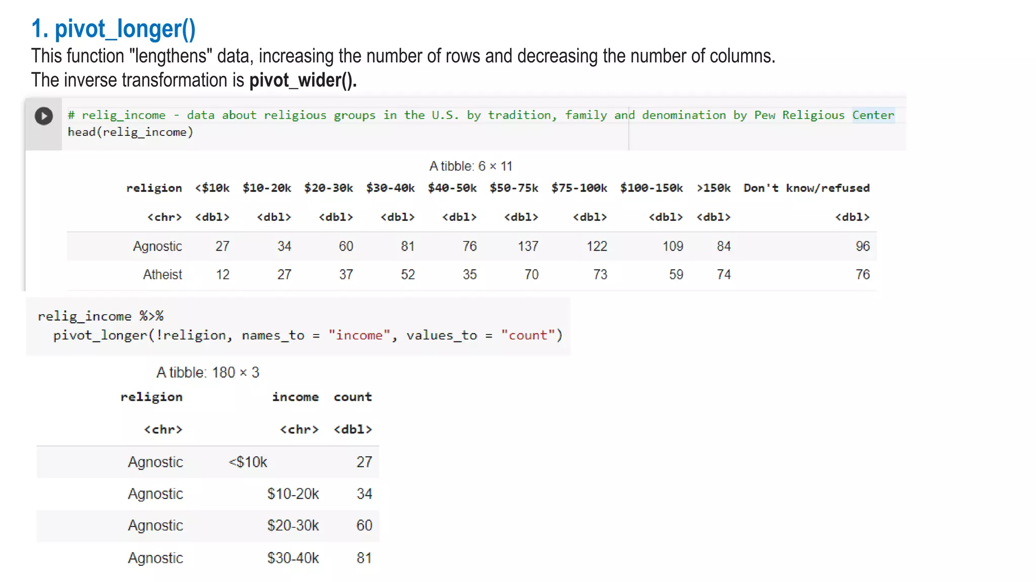Screen dimensions: 1036x582
Task: Click the 'relig_income %>%' code line
Action: [101, 316]
